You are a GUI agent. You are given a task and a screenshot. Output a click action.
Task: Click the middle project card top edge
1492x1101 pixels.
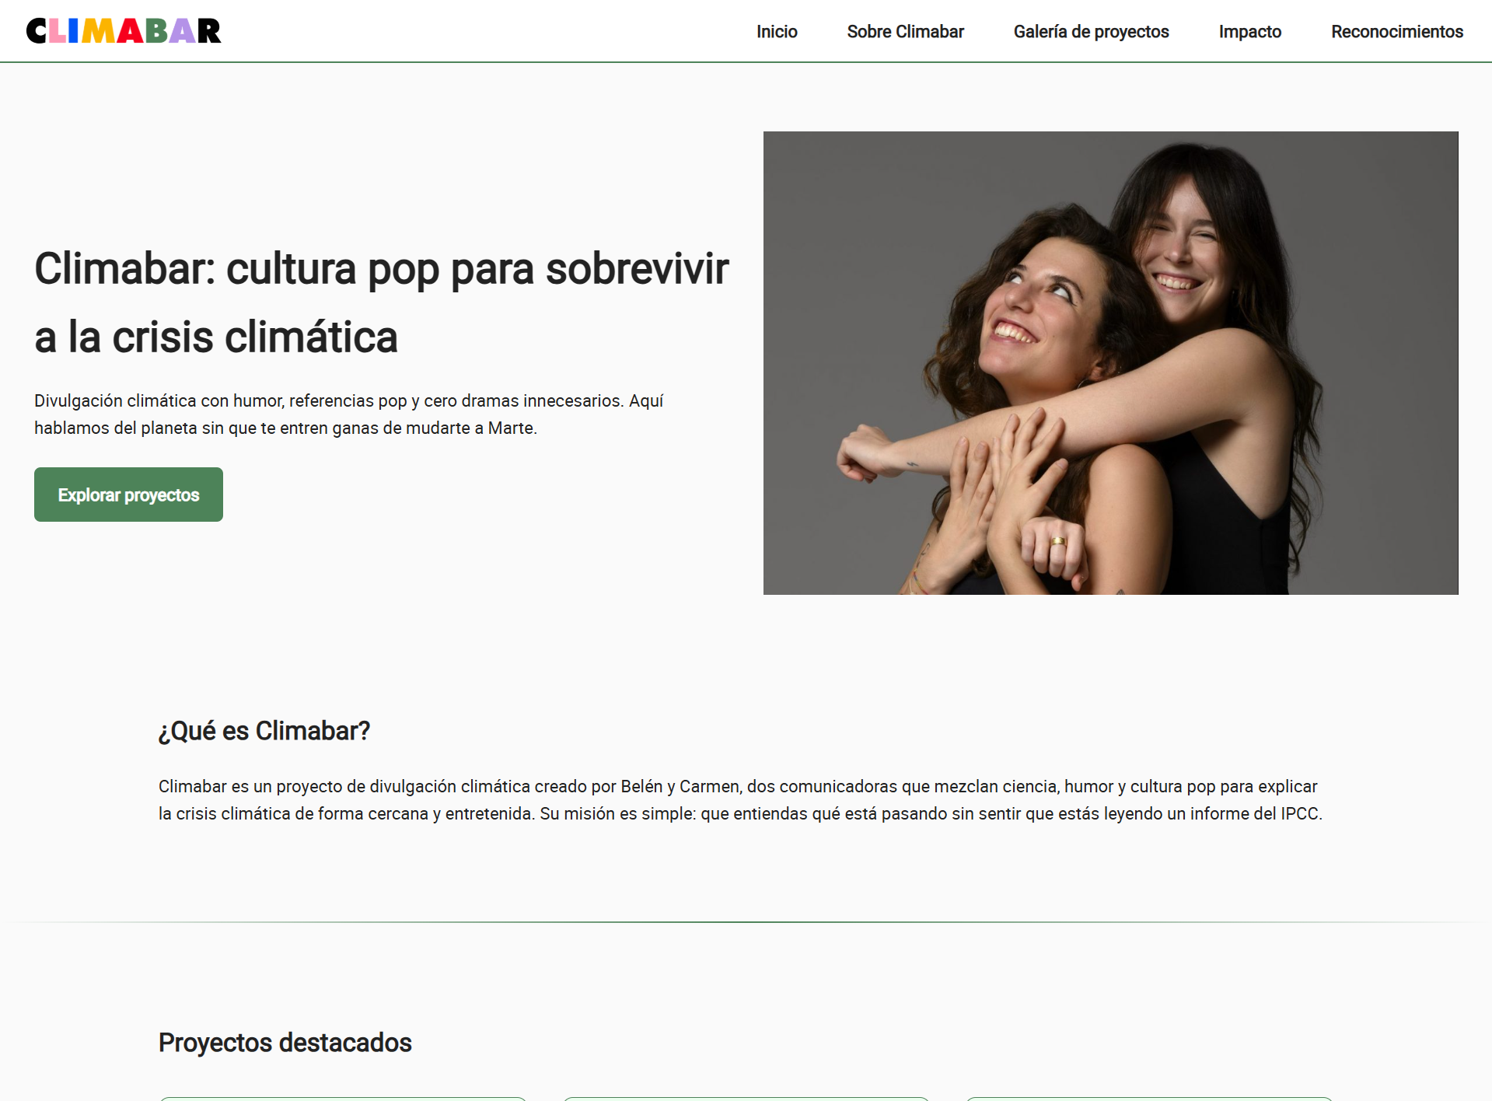coord(746,1099)
